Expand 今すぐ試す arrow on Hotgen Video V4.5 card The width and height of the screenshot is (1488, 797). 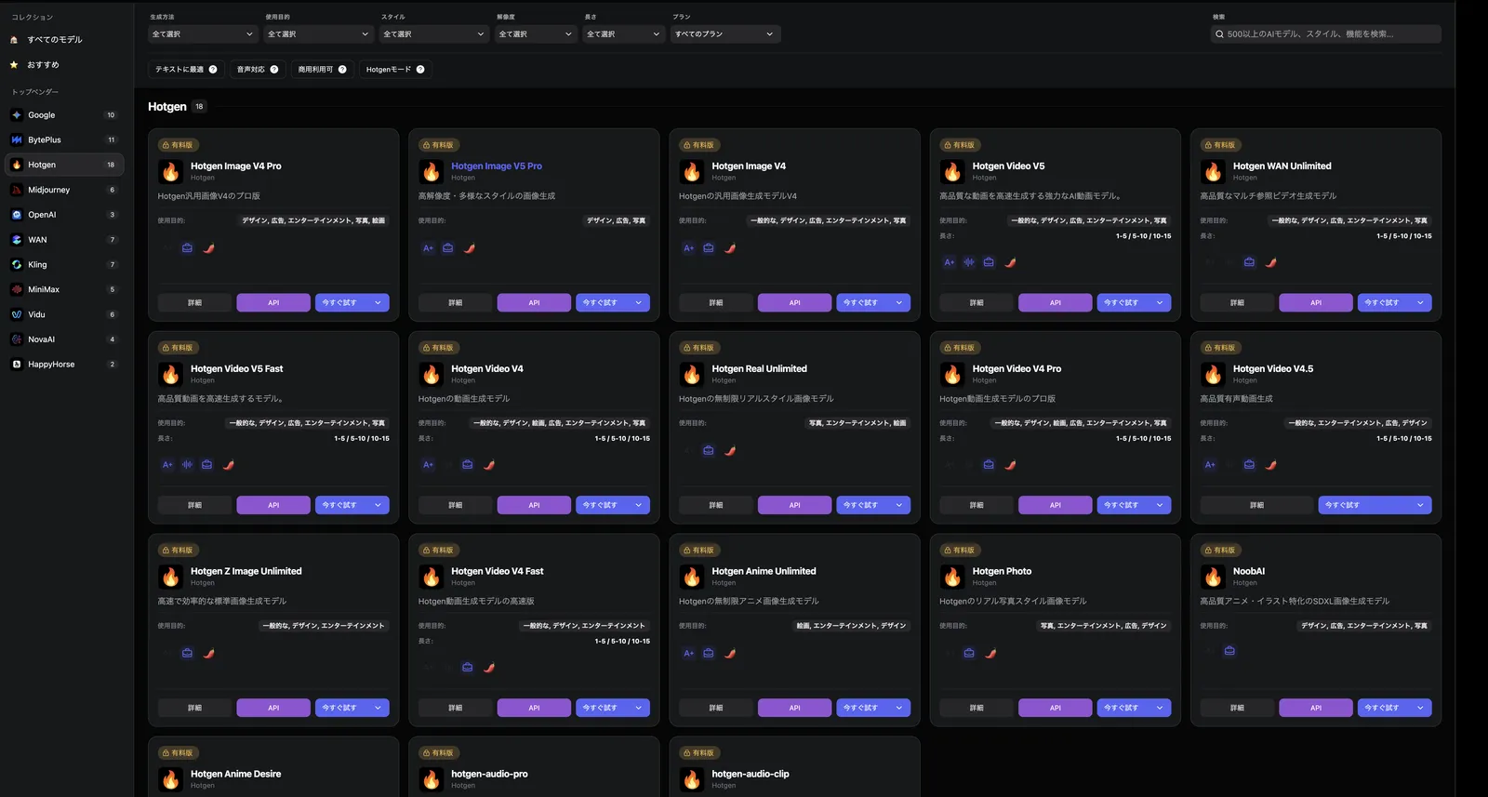tap(1420, 506)
